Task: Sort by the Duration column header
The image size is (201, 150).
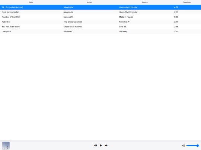Action: [x=186, y=2]
